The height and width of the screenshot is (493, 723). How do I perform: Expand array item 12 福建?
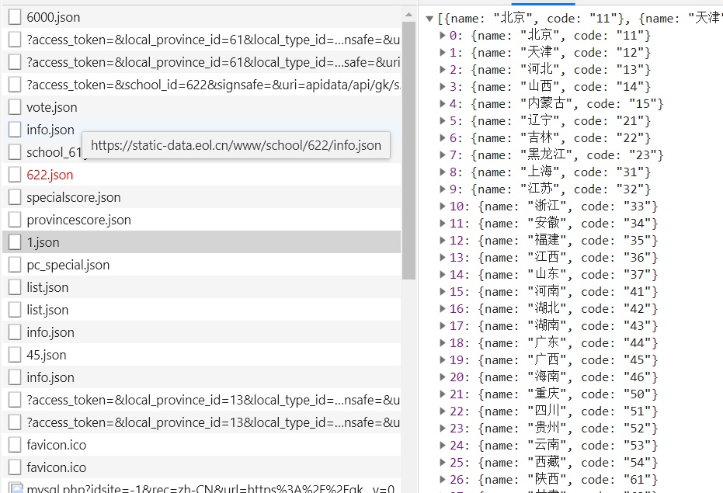pyautogui.click(x=443, y=240)
